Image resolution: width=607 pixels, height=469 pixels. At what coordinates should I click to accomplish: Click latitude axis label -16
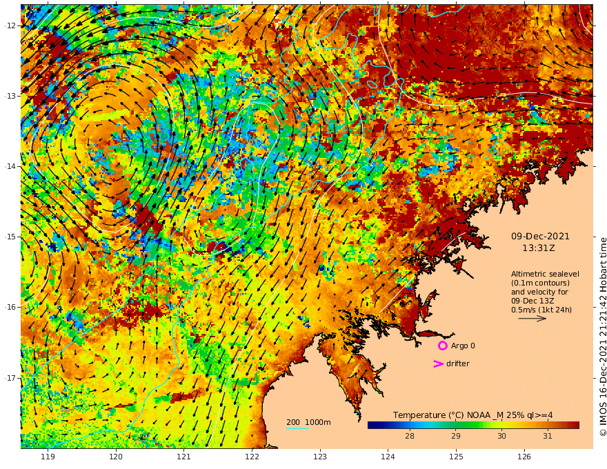(x=10, y=307)
